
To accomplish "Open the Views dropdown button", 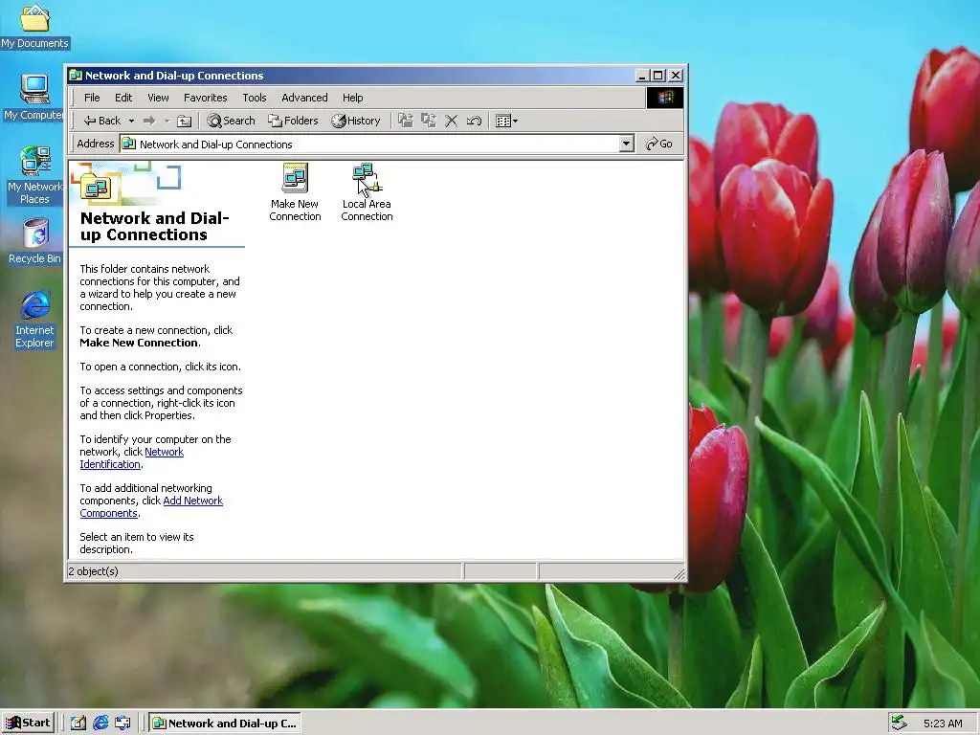I will [506, 121].
